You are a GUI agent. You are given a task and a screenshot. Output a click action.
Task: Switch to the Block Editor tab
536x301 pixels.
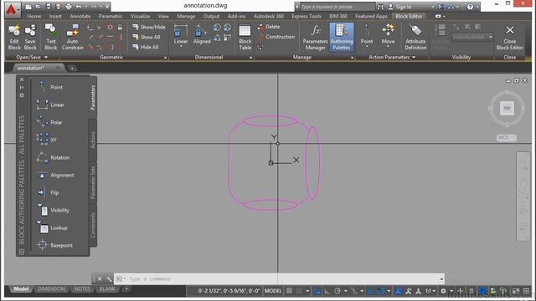pyautogui.click(x=409, y=16)
